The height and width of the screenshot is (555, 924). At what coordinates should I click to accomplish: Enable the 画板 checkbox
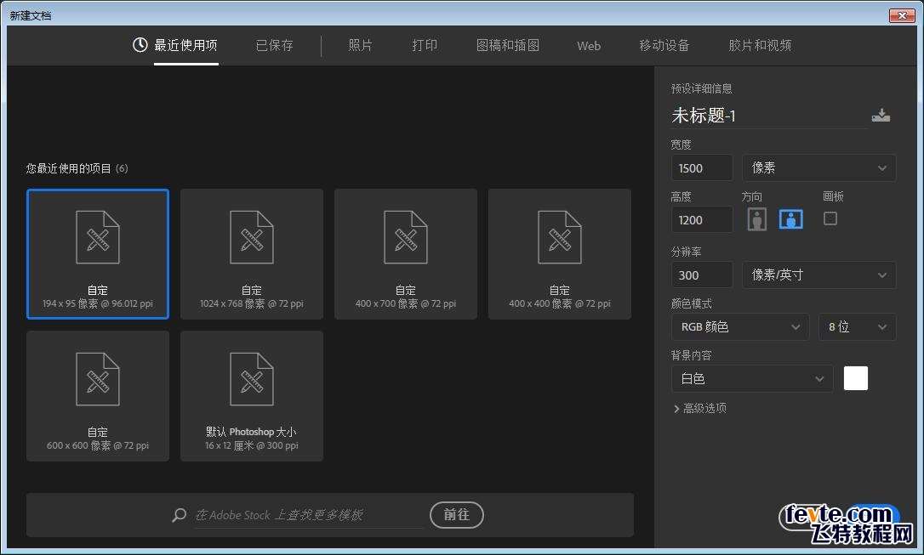830,218
